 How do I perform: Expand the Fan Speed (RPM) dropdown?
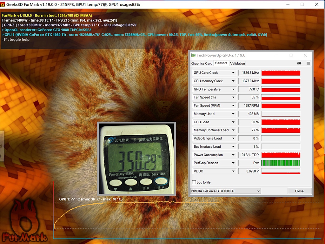click(233, 105)
